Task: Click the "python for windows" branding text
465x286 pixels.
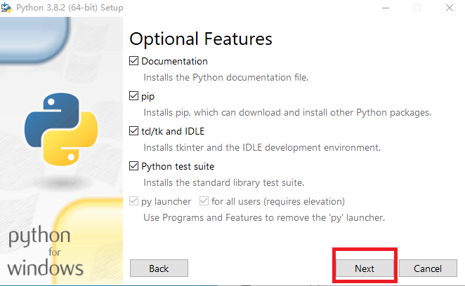Action: (x=46, y=251)
